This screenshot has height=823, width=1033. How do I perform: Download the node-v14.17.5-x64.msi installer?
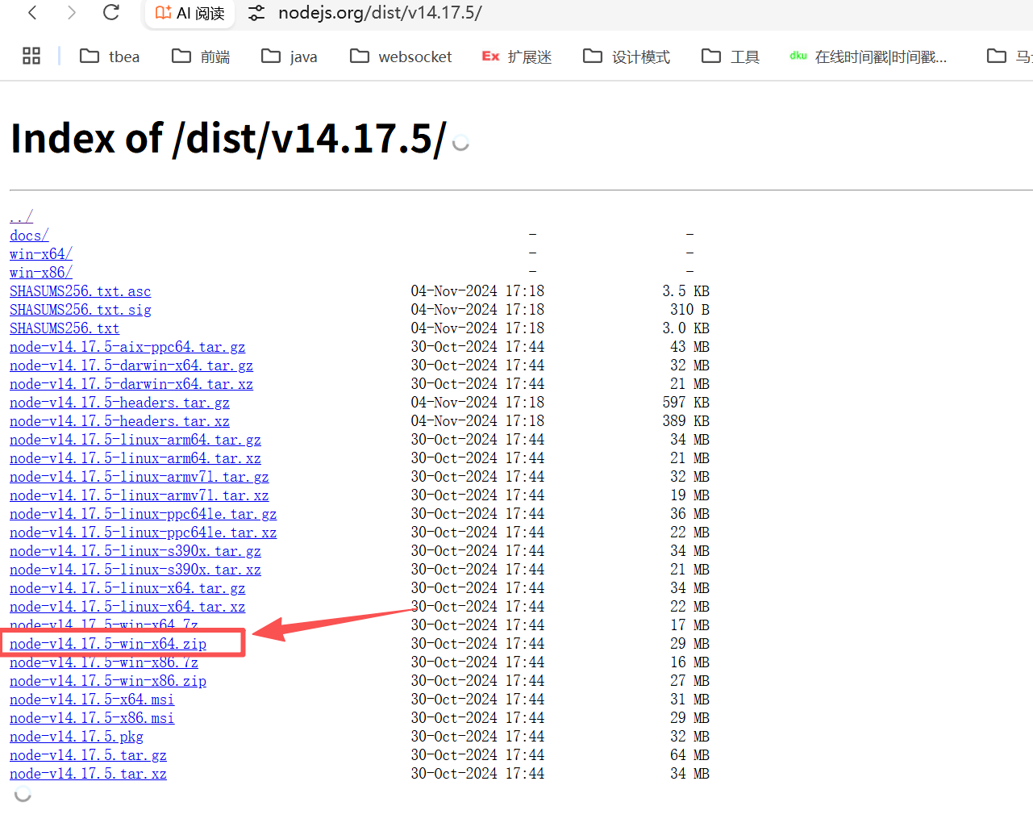[x=92, y=699]
